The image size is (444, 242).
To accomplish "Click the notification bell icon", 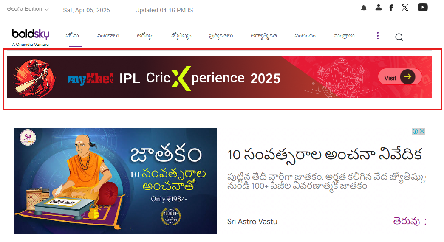I will point(364,8).
